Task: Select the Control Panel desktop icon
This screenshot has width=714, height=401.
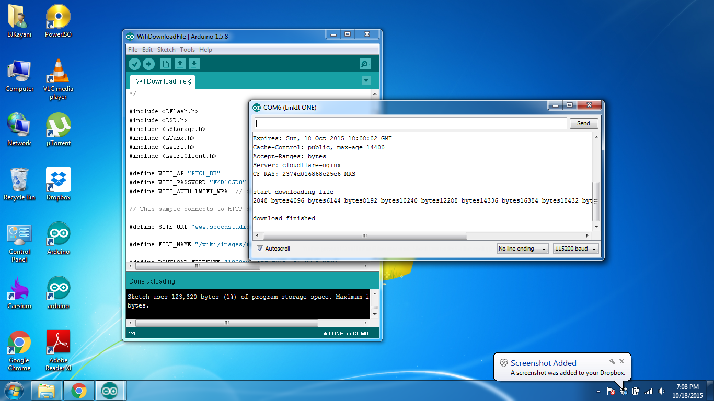Action: [19, 243]
